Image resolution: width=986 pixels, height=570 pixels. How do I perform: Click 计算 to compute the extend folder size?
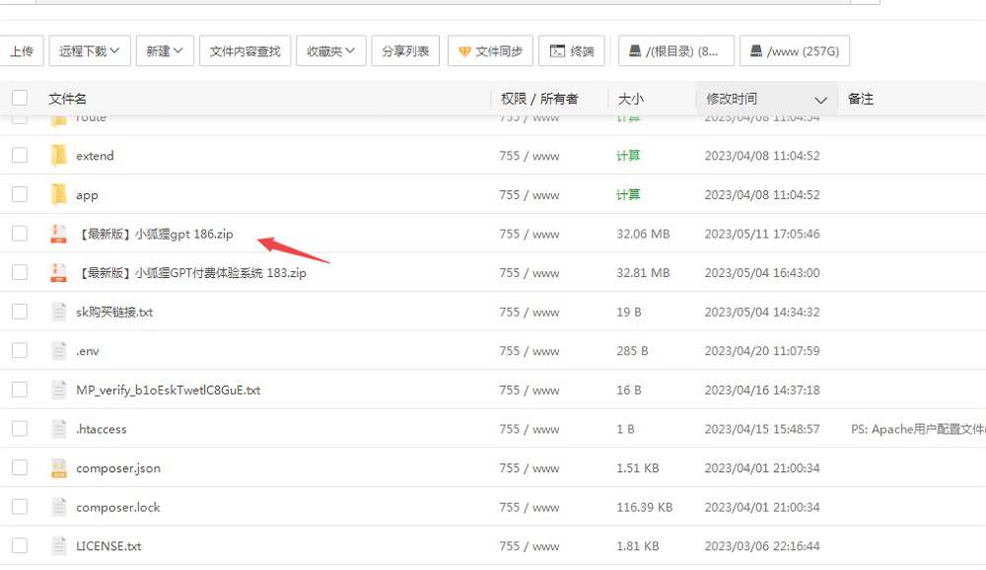click(x=631, y=156)
